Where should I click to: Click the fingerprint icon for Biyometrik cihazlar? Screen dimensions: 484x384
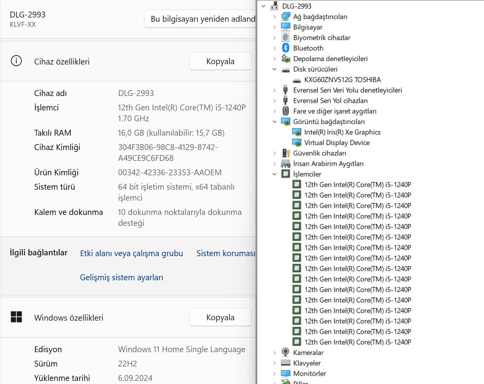coord(286,37)
